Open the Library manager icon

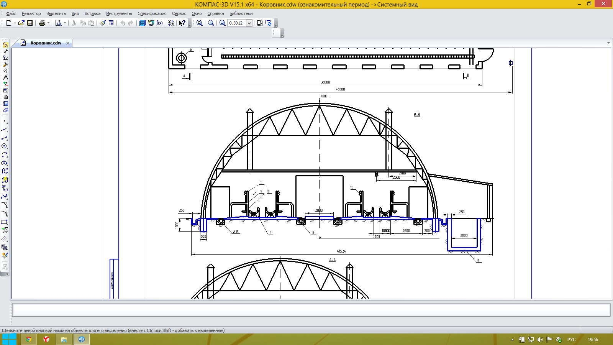(x=151, y=23)
